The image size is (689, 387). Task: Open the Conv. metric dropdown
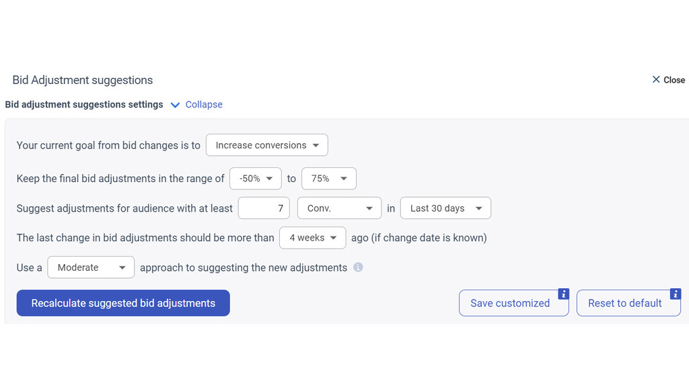coord(339,208)
